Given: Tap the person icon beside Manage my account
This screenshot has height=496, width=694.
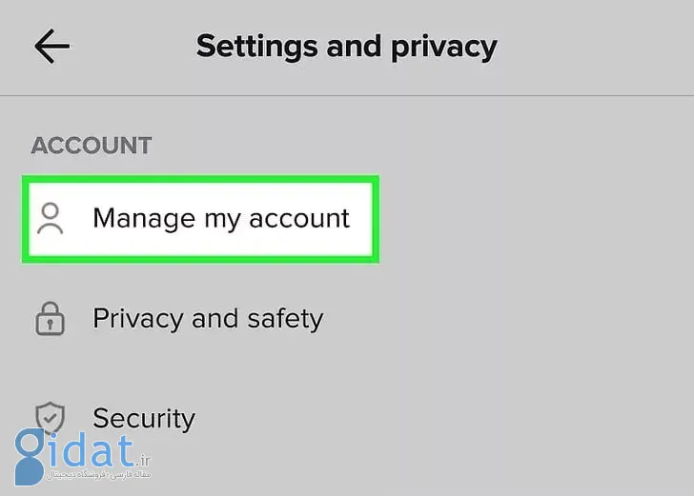Looking at the screenshot, I should pos(50,218).
